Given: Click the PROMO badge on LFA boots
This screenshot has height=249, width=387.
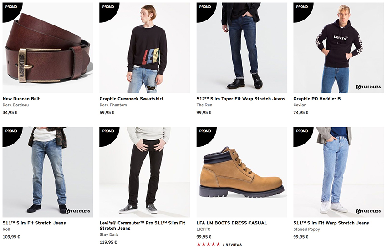Looking at the screenshot, I should pos(205,131).
